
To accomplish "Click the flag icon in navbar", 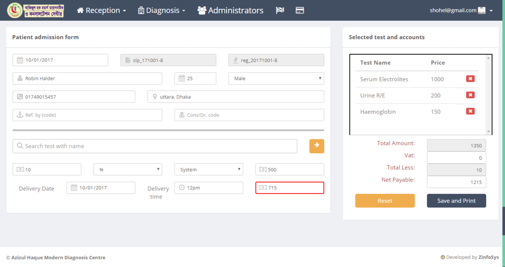I will click(280, 10).
